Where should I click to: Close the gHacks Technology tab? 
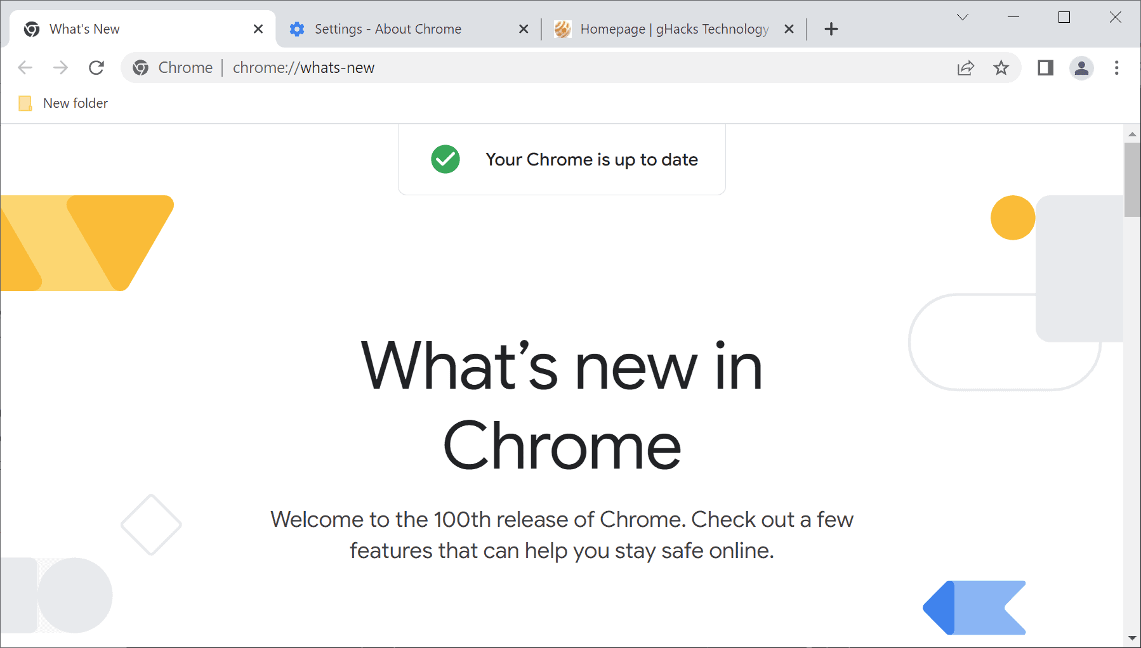[789, 29]
